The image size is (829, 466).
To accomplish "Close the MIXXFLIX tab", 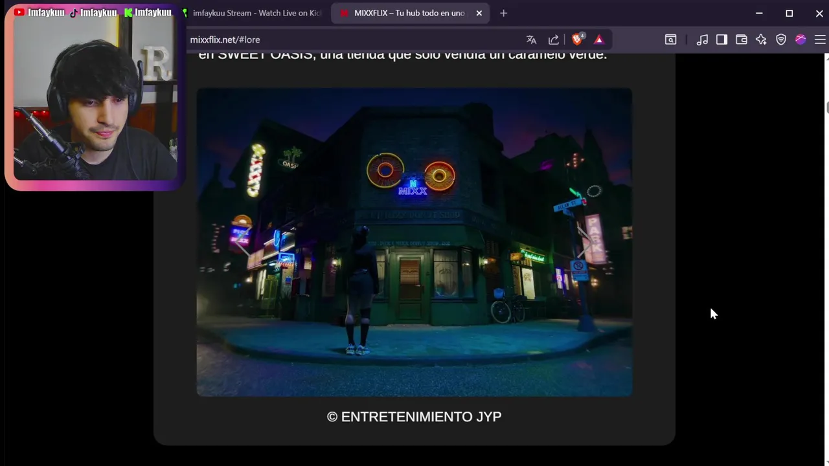I will 479,13.
